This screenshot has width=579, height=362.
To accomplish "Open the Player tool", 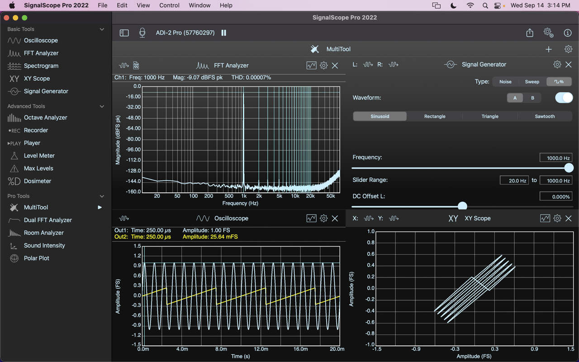I will 32,143.
